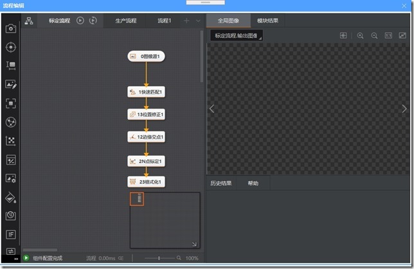Viewport: 414px width, 269px height.
Task: Open the measurement tool group
Action: pos(11,65)
